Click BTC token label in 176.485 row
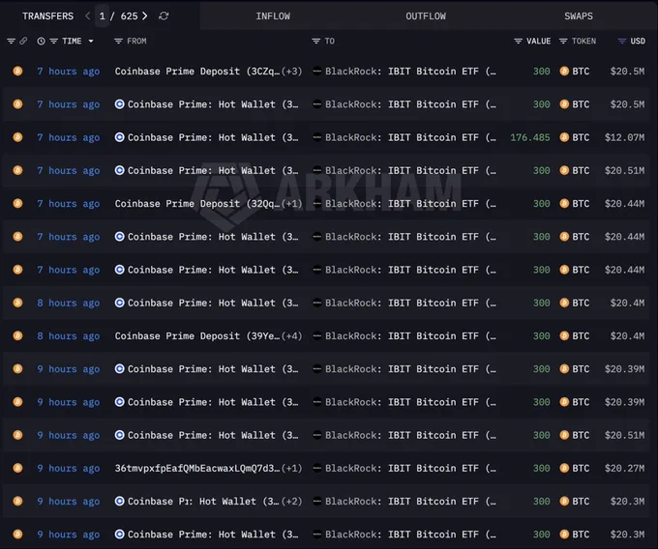 point(581,137)
